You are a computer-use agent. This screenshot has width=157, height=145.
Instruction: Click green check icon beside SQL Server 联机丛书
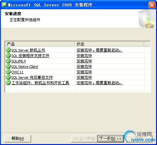click(8, 50)
